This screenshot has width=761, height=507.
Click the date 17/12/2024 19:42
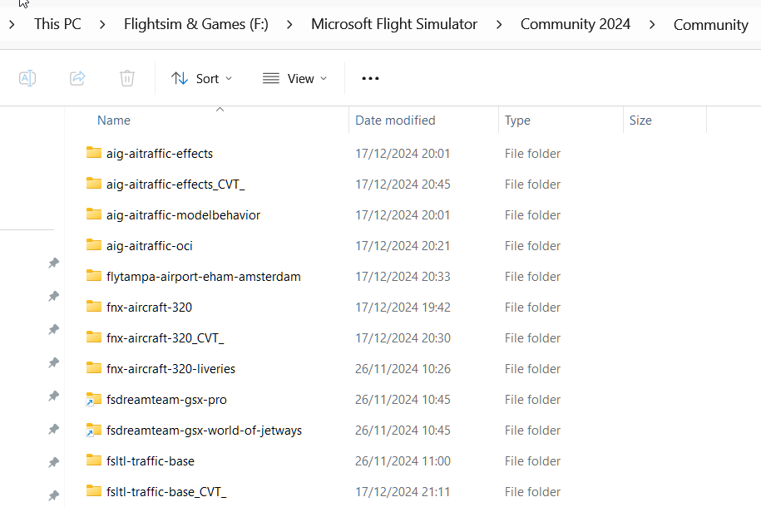click(403, 308)
